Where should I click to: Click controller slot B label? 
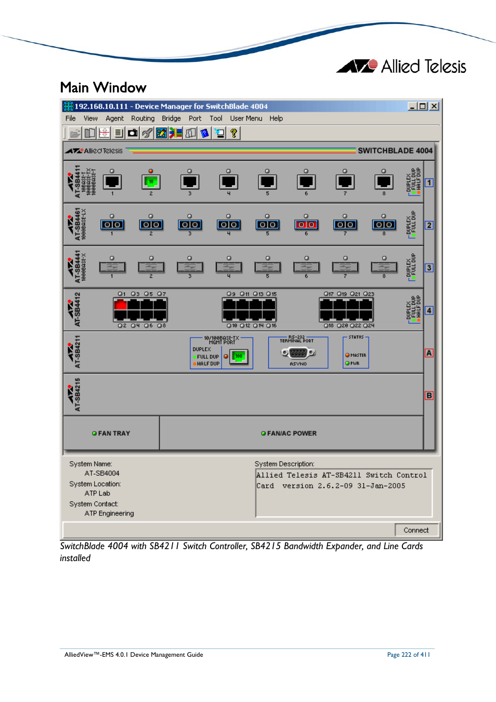click(x=429, y=396)
